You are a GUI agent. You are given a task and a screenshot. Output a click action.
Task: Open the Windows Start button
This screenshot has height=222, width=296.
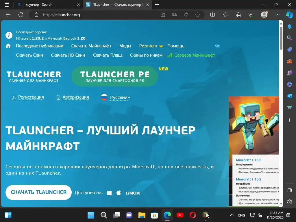(91, 215)
